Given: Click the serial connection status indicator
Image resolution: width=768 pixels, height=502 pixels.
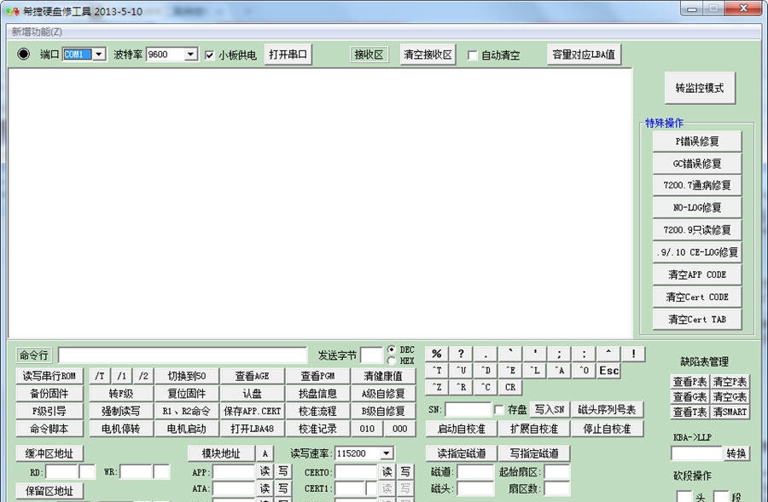Looking at the screenshot, I should pyautogui.click(x=24, y=55).
